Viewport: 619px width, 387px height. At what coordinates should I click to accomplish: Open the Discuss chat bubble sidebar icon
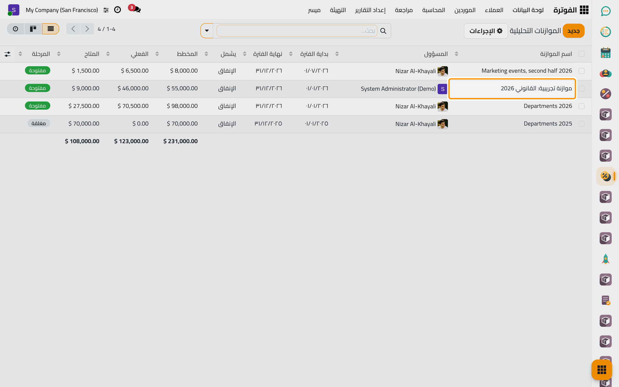[605, 11]
